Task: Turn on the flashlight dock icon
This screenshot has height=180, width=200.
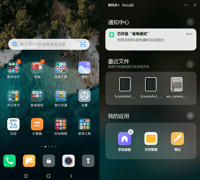Action: (88, 161)
